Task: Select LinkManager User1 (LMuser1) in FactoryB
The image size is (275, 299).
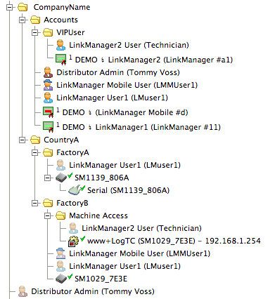Action: (125, 266)
